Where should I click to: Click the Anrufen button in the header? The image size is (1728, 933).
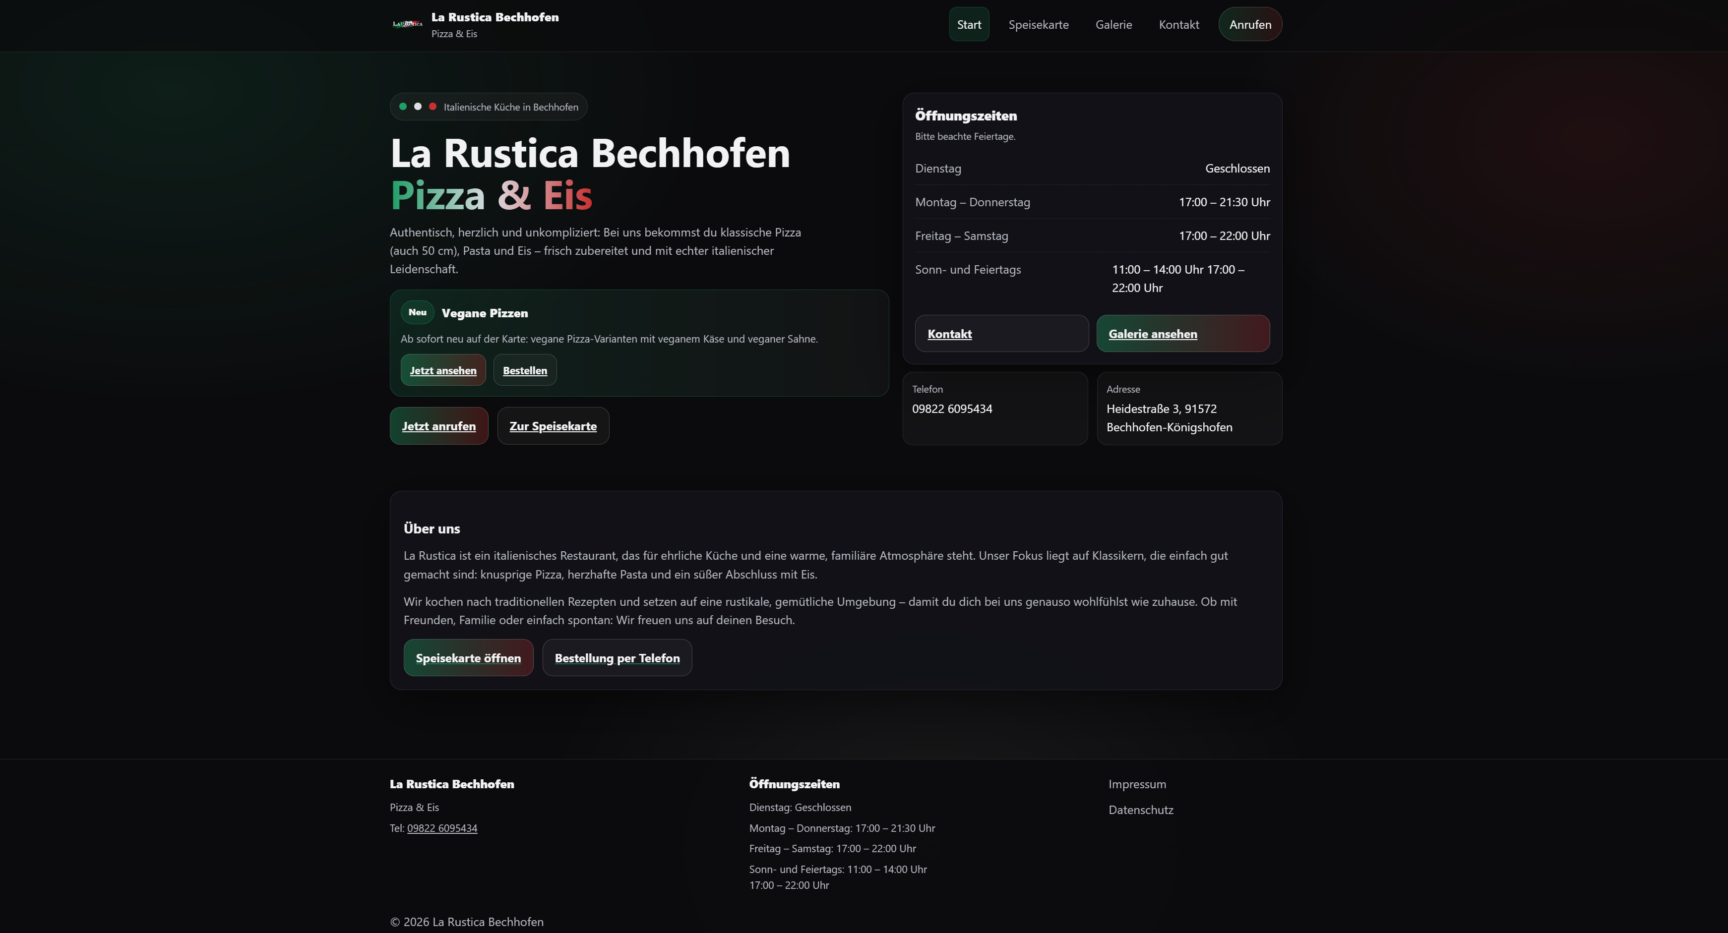tap(1250, 24)
